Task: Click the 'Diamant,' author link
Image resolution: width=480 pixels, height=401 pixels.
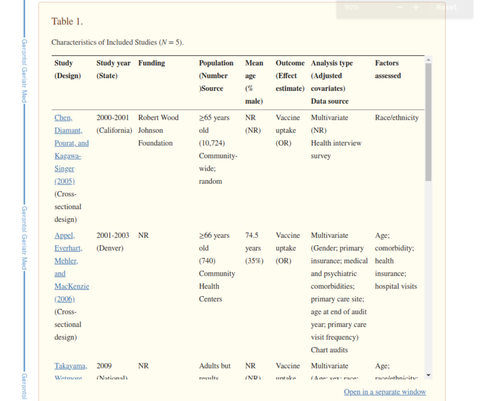Action: [x=68, y=130]
